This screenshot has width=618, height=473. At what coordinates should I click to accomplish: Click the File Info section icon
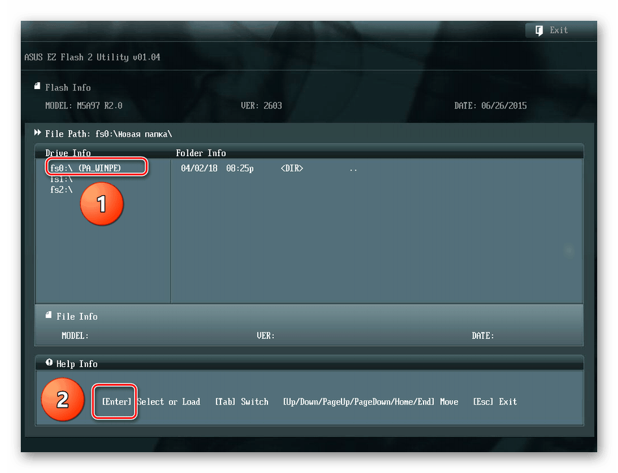click(x=49, y=314)
